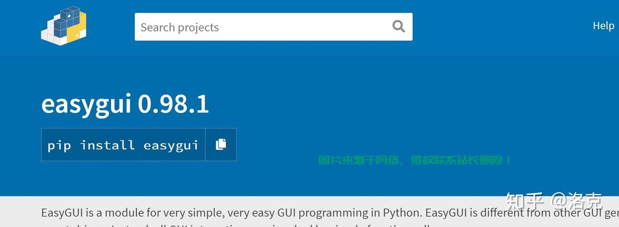The width and height of the screenshot is (619, 227).
Task: Focus the Search projects field
Action: 263,27
